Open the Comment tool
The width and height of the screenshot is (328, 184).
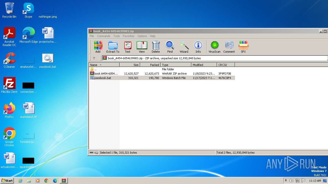229,47
